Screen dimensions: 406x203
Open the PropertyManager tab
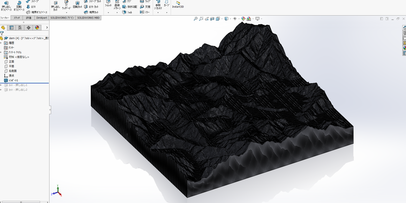click(x=12, y=28)
